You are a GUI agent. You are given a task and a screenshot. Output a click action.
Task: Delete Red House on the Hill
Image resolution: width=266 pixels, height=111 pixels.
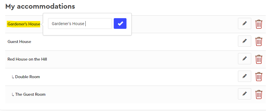tap(259, 59)
